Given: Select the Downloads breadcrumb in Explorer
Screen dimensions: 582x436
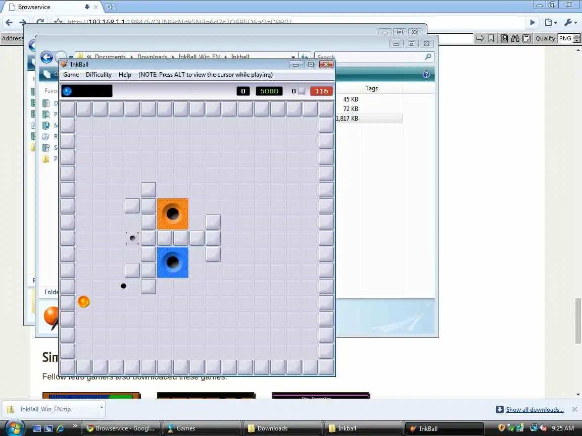Looking at the screenshot, I should point(152,57).
